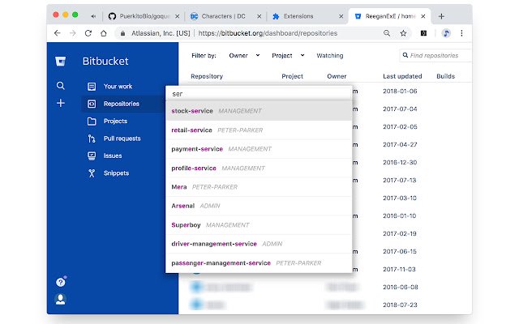Click the browser forward arrow

[73, 33]
